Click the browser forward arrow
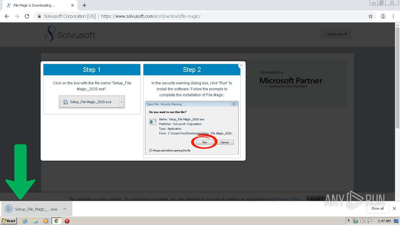400x225 pixels. [17, 16]
